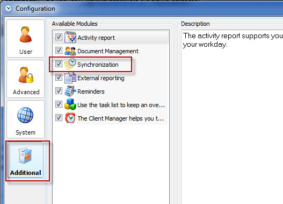Disable the Synchronization module checkbox
283x204 pixels.
[x=59, y=64]
